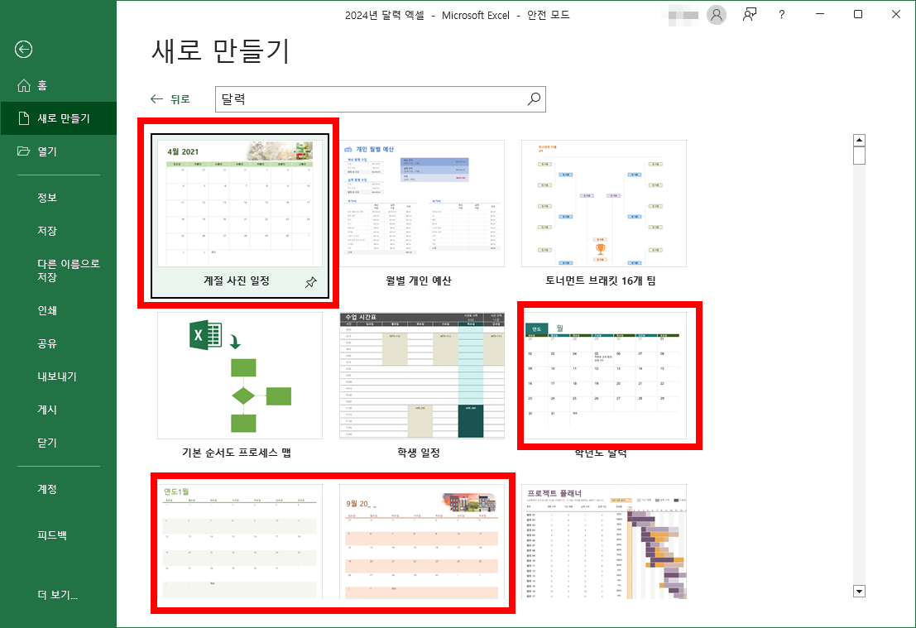Open the 홈 sidebar icon

[38, 84]
